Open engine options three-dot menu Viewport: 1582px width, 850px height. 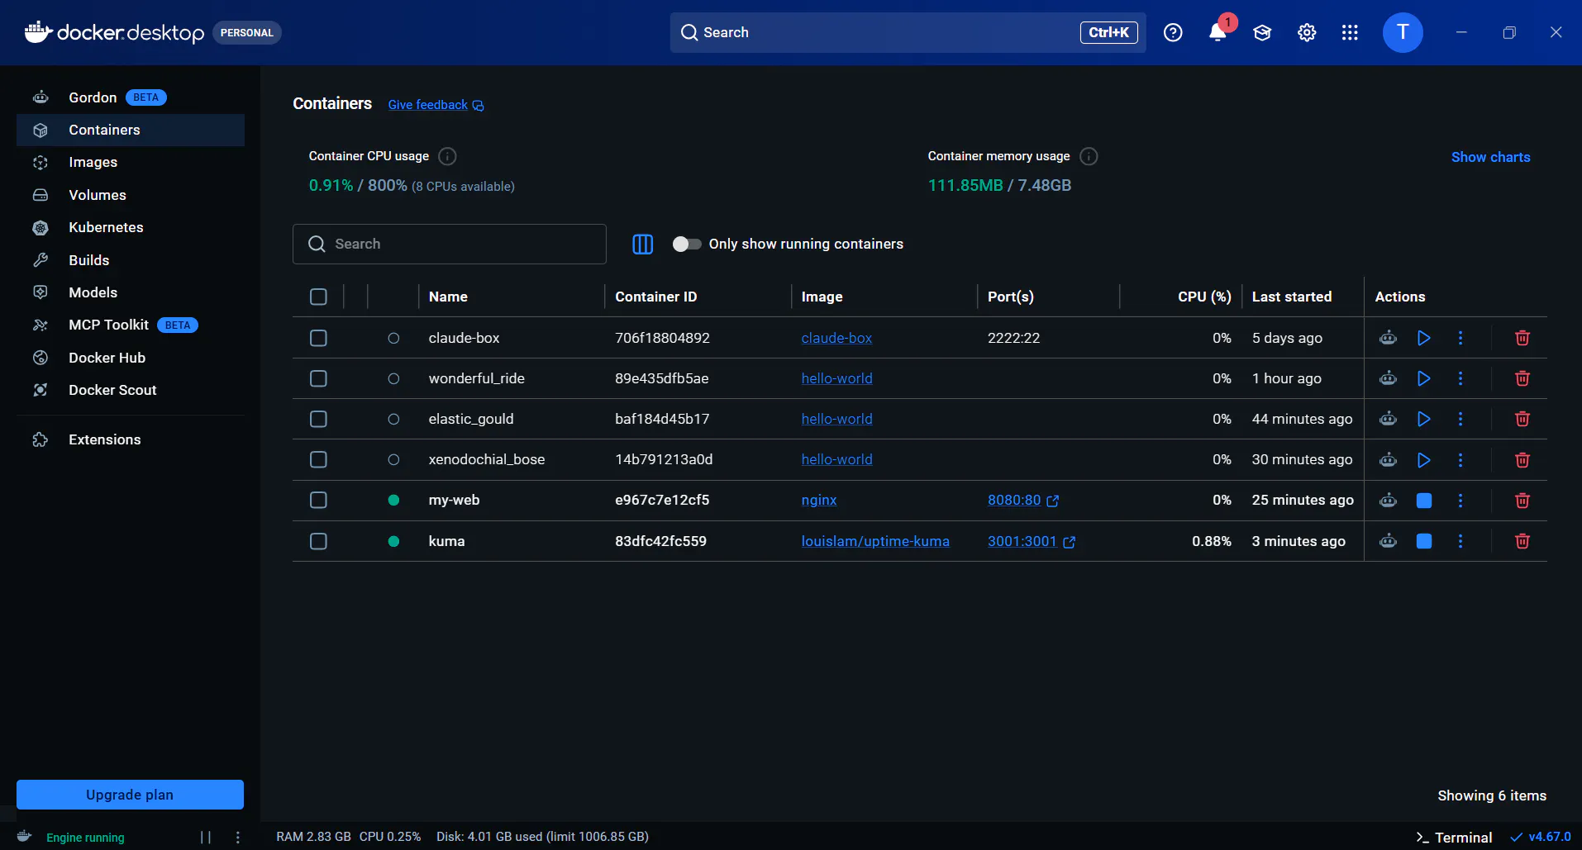(x=238, y=838)
